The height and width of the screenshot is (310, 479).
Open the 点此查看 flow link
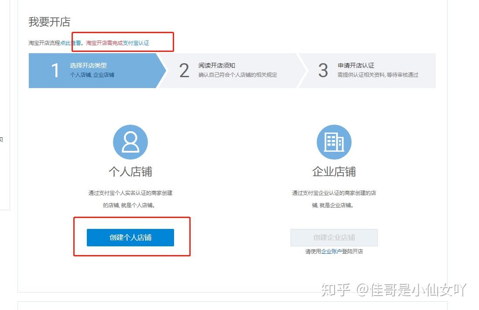click(71, 43)
